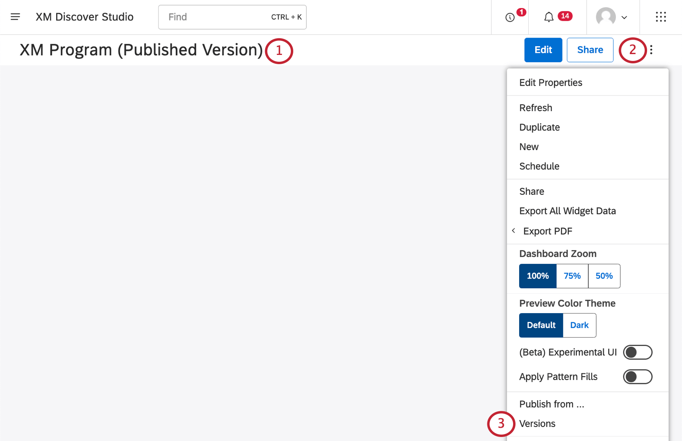Open the notifications bell
The image size is (682, 441).
click(x=549, y=17)
